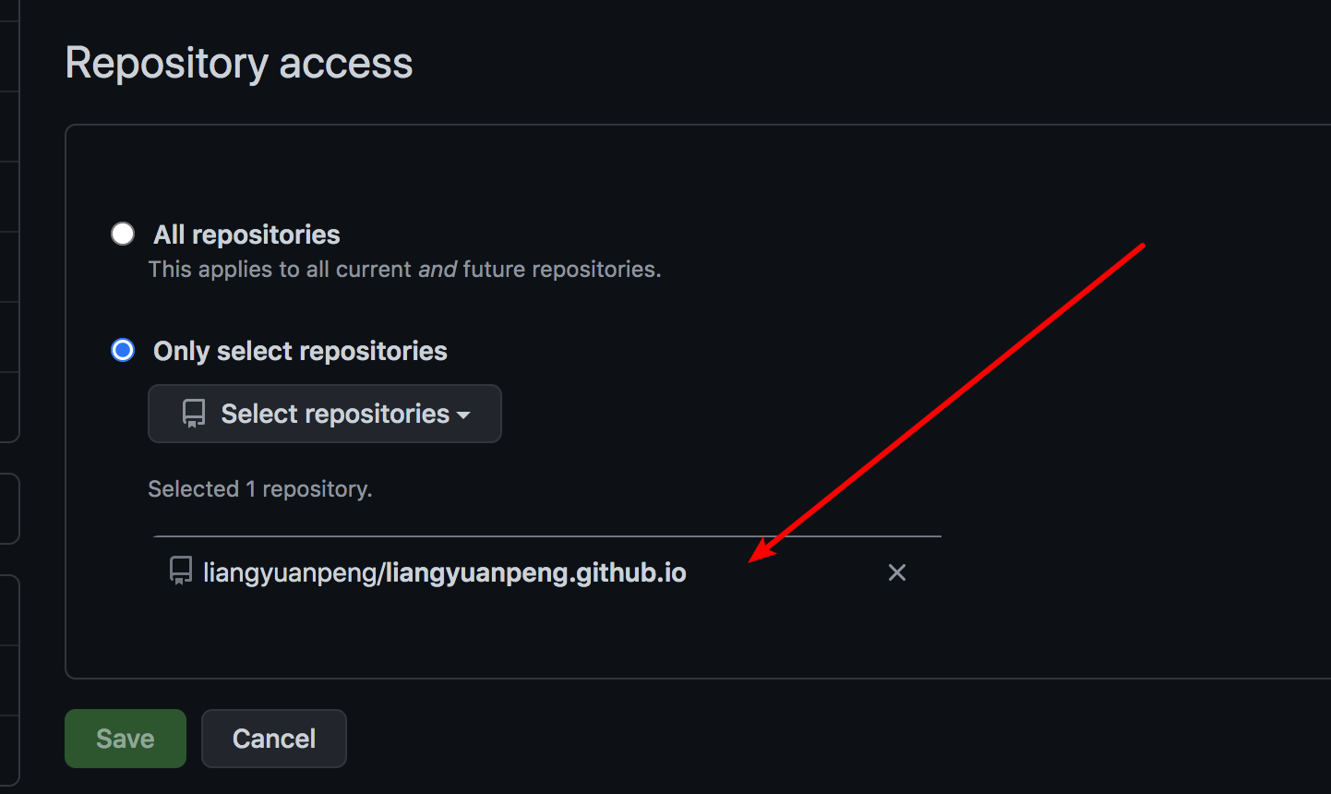Image resolution: width=1331 pixels, height=794 pixels.
Task: Click the "This applies to all current" description
Action: (280, 269)
